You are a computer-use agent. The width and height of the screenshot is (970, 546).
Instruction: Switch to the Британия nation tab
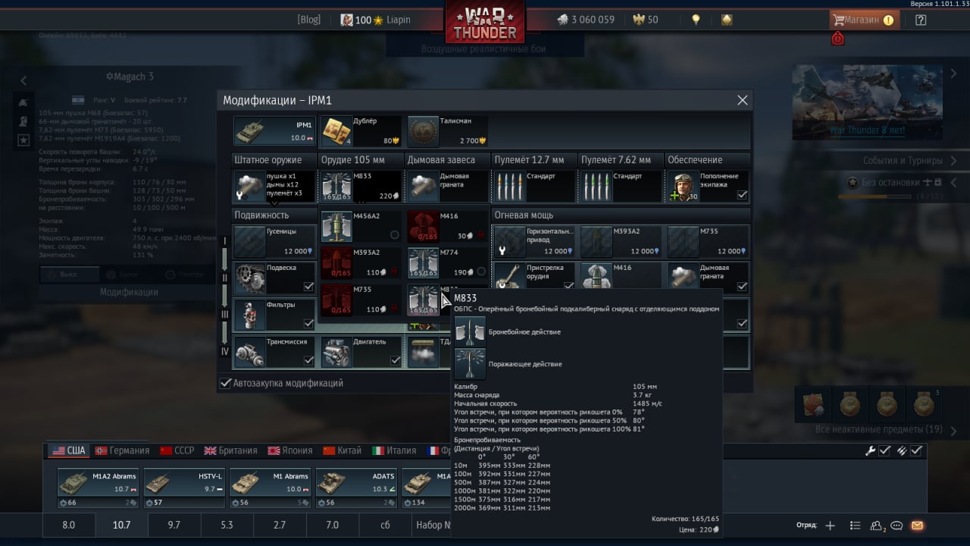point(231,450)
